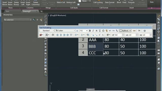The height and width of the screenshot is (91, 162).
Task: Click the width factor 1.0 field
Action: pos(146,35)
